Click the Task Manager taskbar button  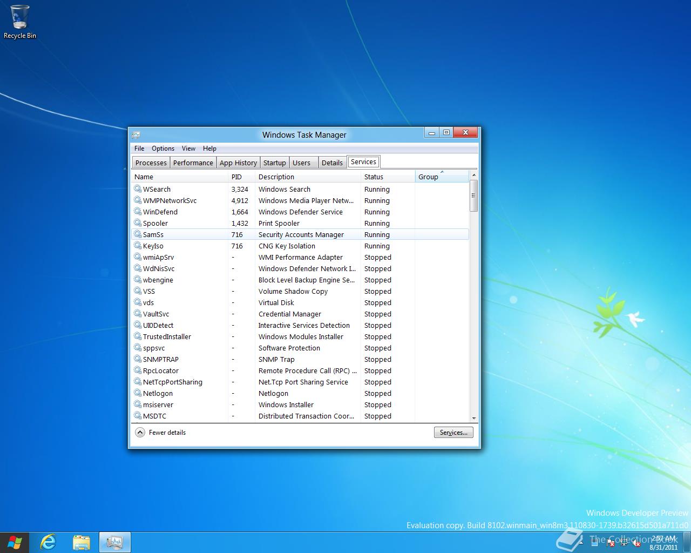(x=114, y=542)
